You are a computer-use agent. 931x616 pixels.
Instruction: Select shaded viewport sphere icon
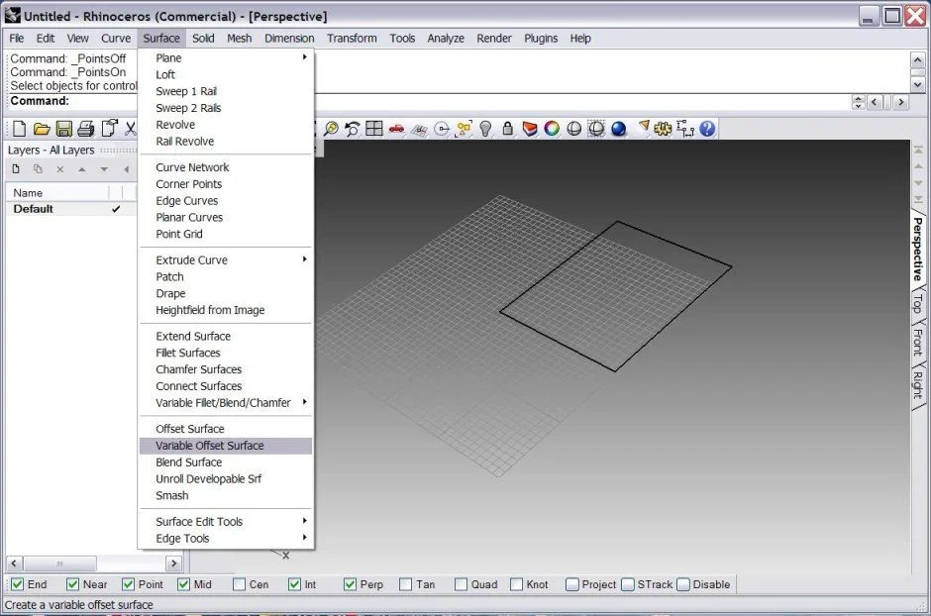click(573, 128)
